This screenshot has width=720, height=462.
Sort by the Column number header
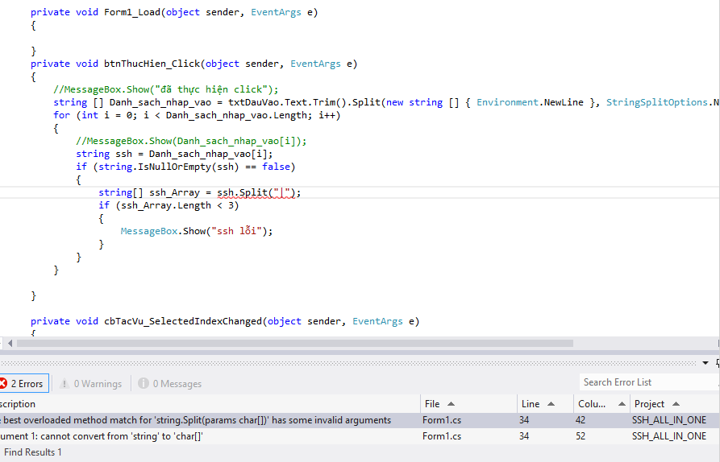point(597,404)
